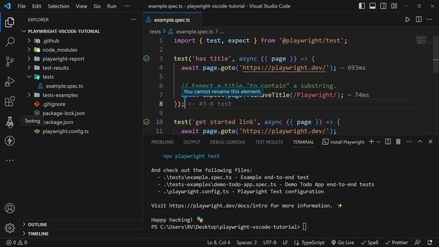
Task: Expand the tests-examples folder
Action: click(x=29, y=95)
